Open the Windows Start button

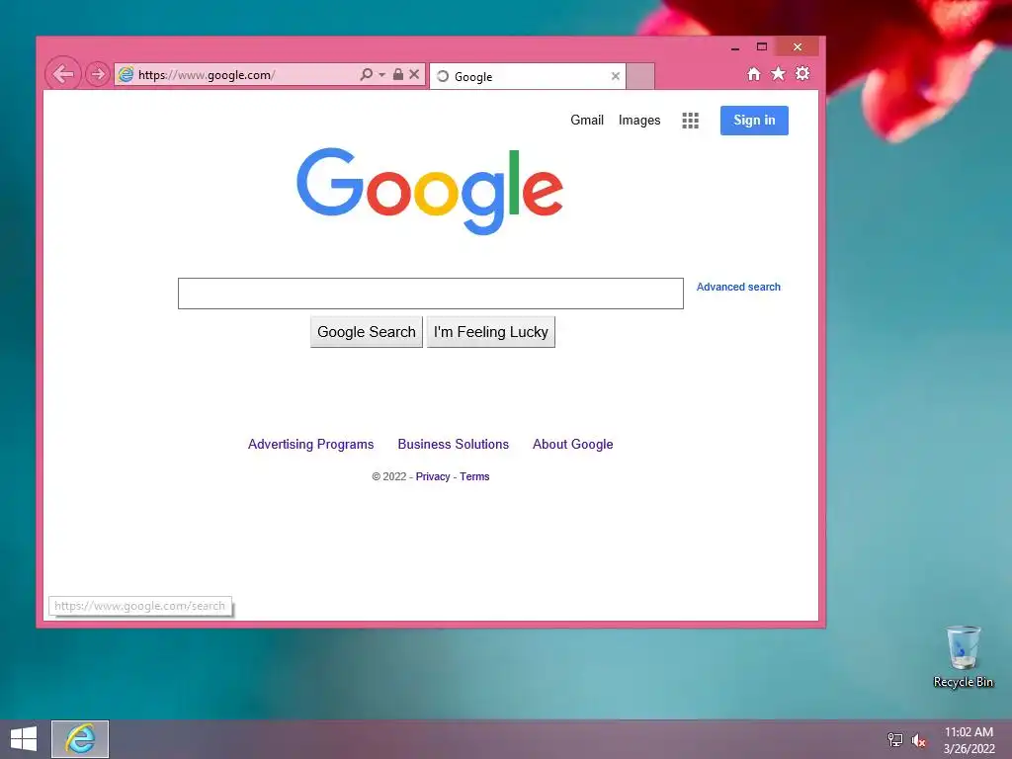click(24, 739)
